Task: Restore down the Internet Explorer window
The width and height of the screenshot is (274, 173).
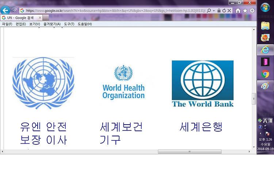Action: (240, 3)
